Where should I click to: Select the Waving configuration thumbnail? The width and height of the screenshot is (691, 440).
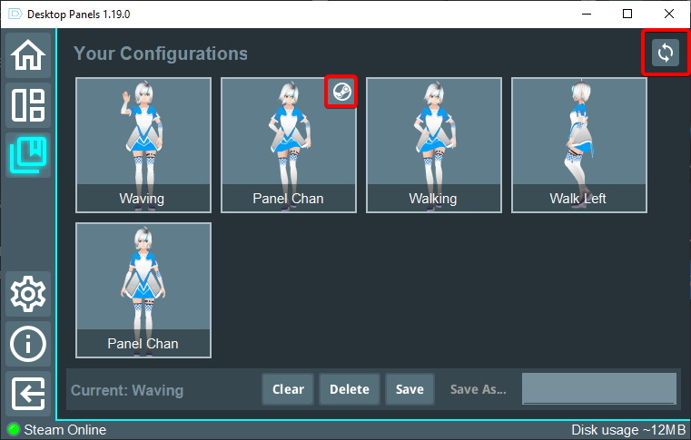tap(143, 145)
